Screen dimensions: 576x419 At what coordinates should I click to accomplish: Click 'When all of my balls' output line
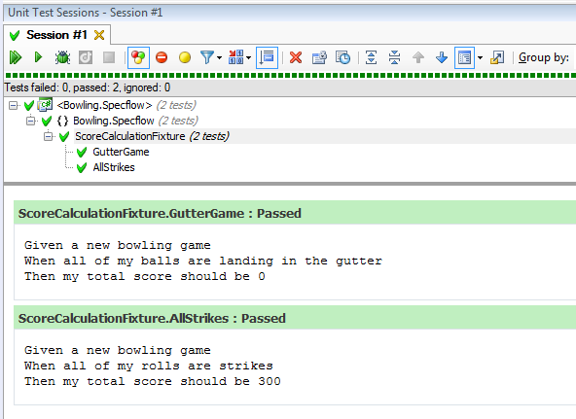click(203, 261)
